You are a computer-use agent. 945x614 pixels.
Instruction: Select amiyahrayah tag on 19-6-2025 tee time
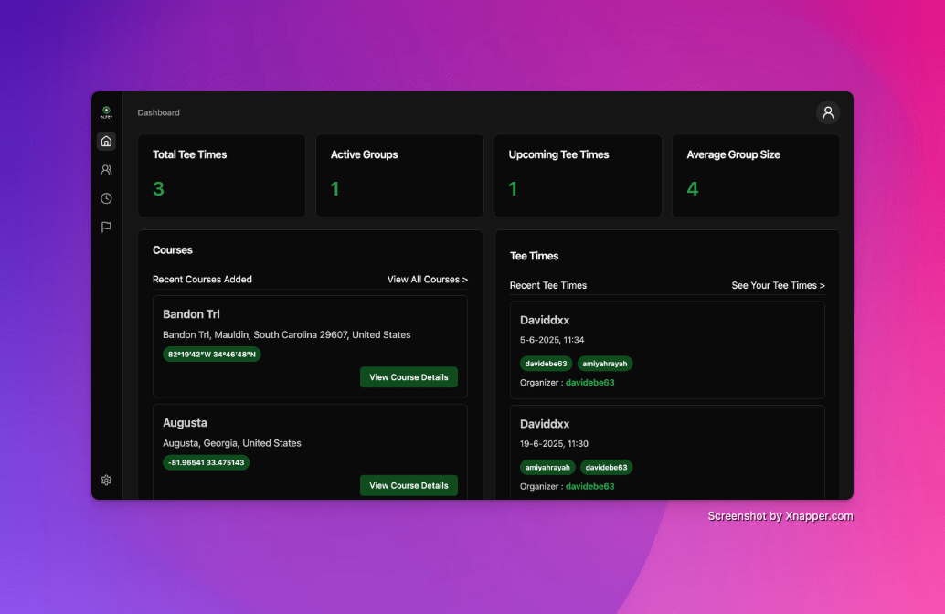click(x=547, y=467)
